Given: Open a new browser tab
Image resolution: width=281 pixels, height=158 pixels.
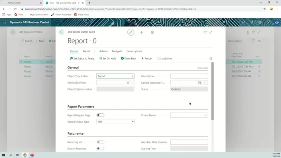Looking at the screenshot, I should 89,3.
